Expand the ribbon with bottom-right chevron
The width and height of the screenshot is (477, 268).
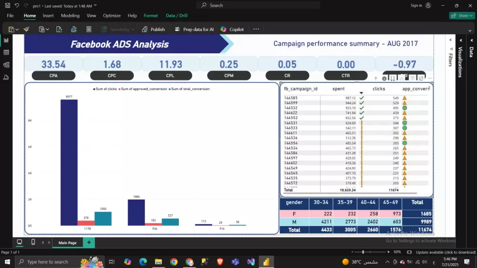(x=470, y=30)
